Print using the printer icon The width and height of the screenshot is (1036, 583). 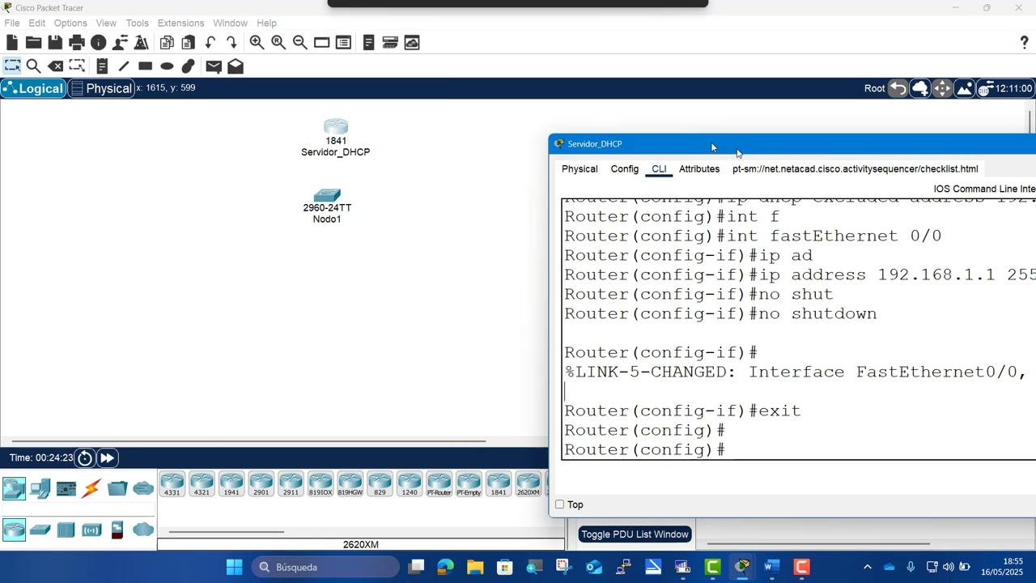tap(77, 43)
